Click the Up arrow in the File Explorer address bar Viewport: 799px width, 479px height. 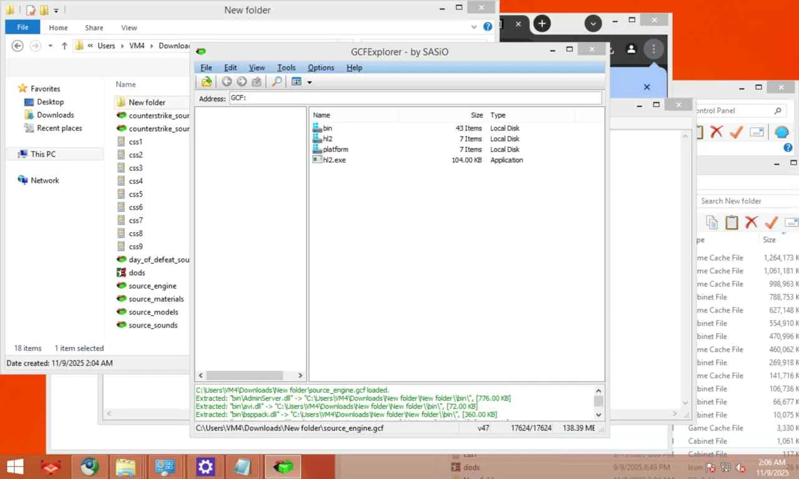point(64,46)
